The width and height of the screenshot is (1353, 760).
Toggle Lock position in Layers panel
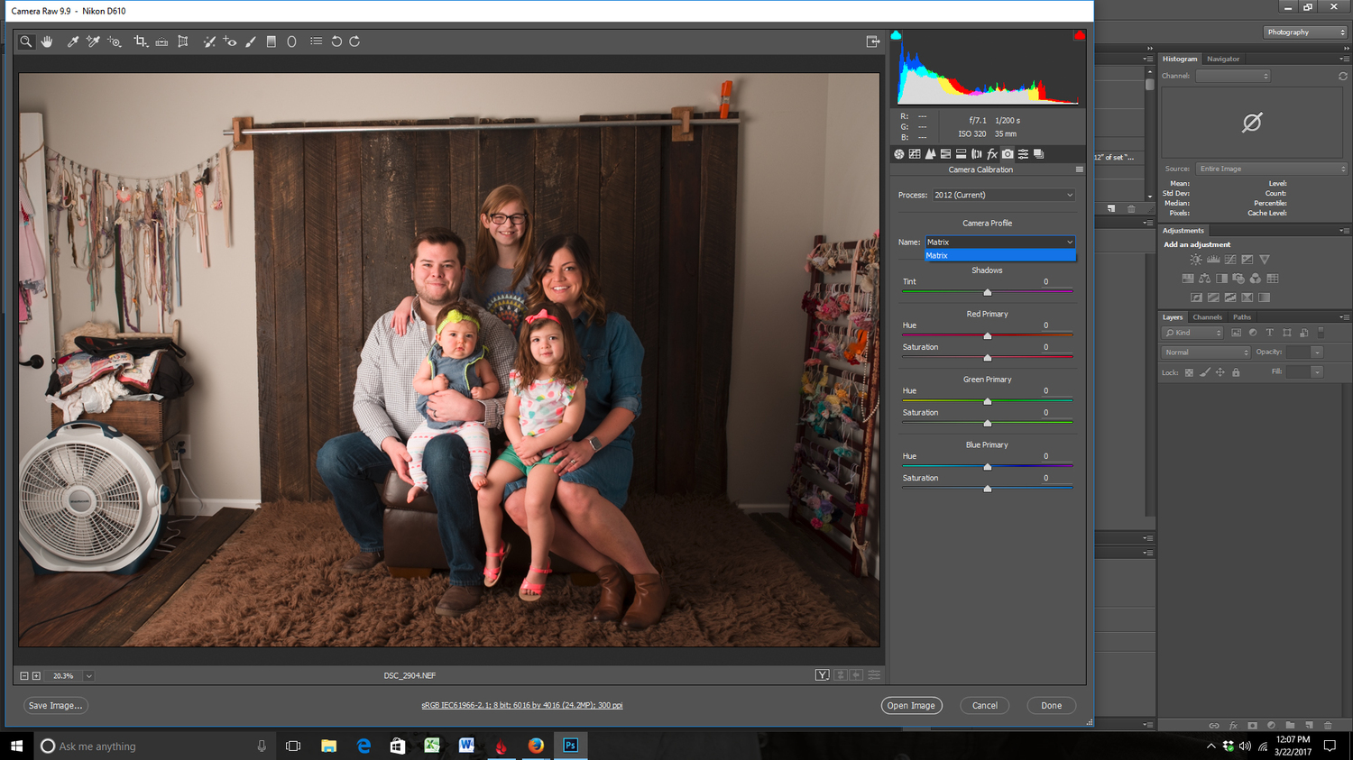1220,372
